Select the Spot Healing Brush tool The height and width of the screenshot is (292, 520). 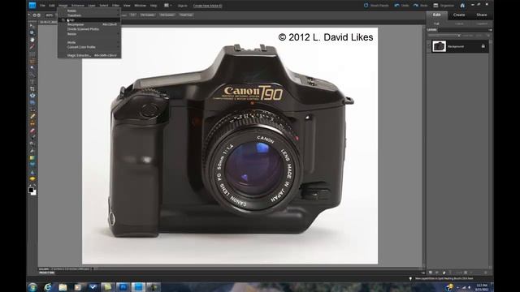pos(32,117)
